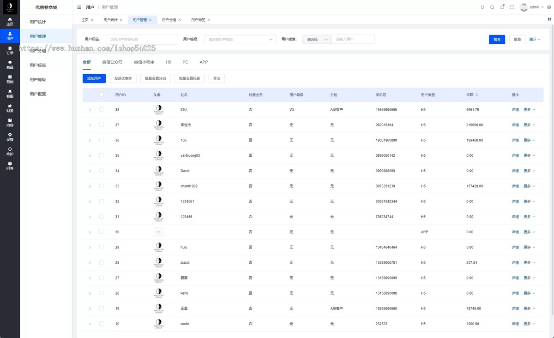Open the gear settings icon beside admin

549,7
